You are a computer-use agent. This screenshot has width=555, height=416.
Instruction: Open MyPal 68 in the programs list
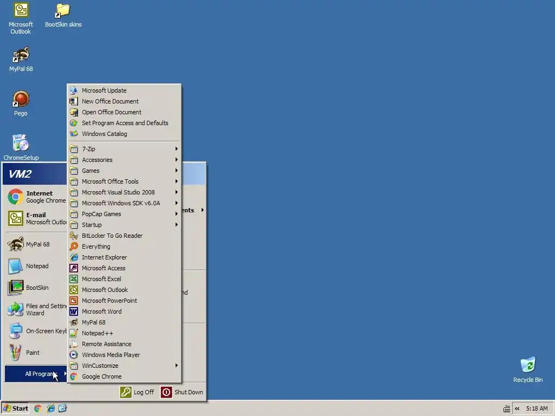coord(124,323)
